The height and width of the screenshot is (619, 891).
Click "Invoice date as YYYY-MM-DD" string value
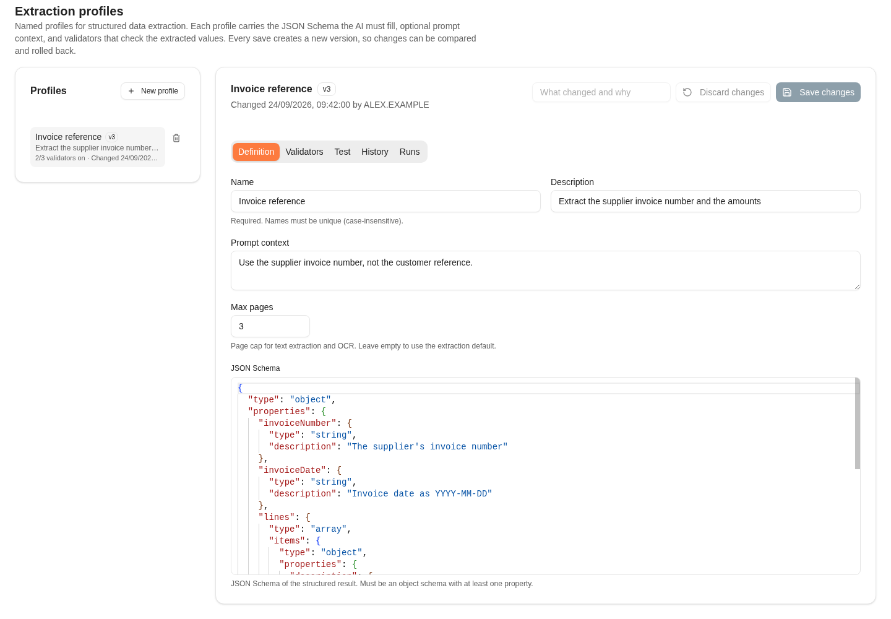click(420, 494)
